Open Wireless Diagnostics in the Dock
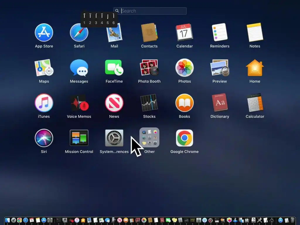Screen dimensions: 300x225 click(x=205, y=220)
